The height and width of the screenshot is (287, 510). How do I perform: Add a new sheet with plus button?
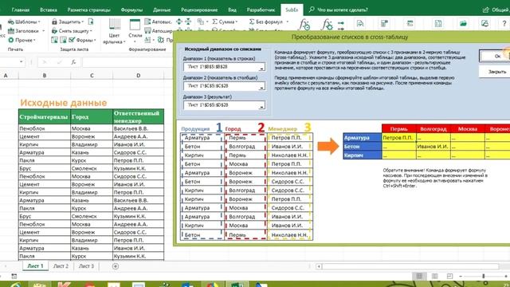tap(115, 266)
